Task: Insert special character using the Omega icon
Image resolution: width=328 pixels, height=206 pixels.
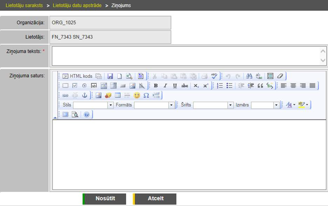Action: coord(146,95)
